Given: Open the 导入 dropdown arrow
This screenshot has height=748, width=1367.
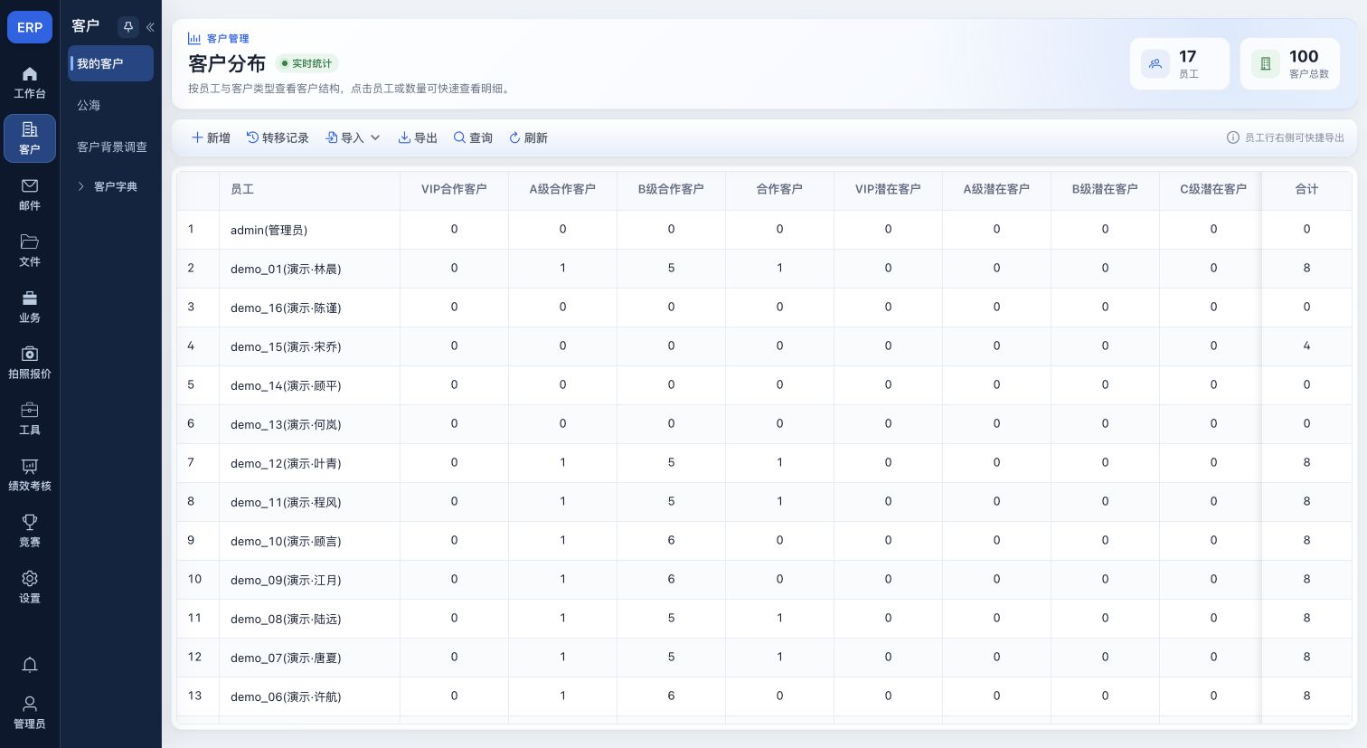Looking at the screenshot, I should [375, 137].
